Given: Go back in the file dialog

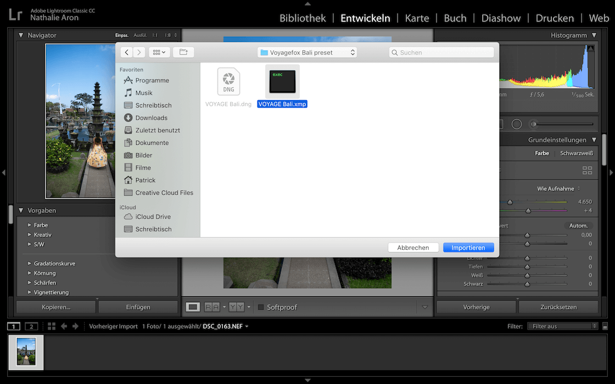Looking at the screenshot, I should pyautogui.click(x=126, y=52).
